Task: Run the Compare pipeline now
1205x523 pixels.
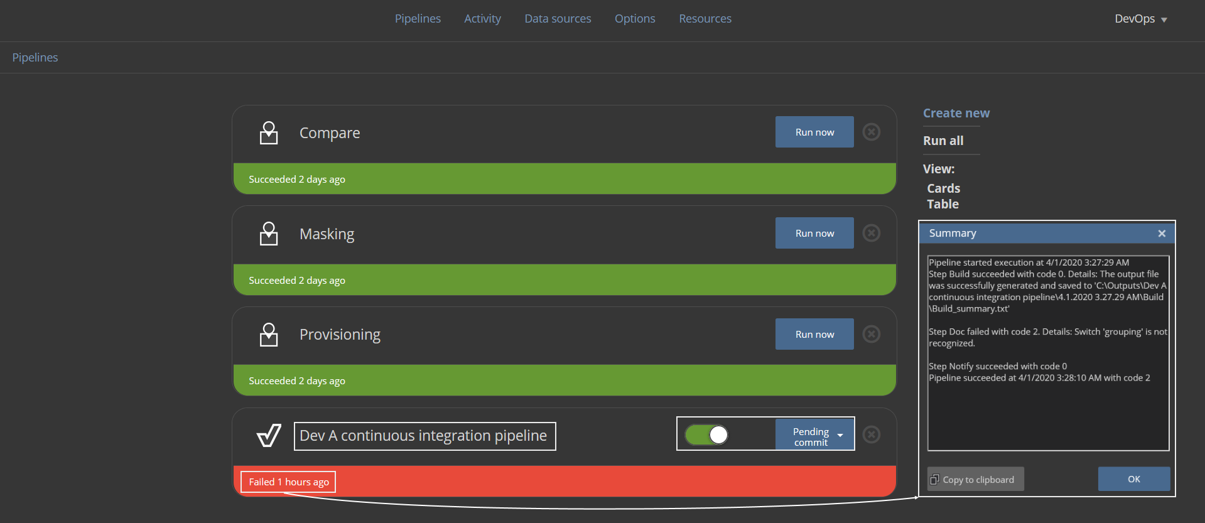Action: click(814, 132)
